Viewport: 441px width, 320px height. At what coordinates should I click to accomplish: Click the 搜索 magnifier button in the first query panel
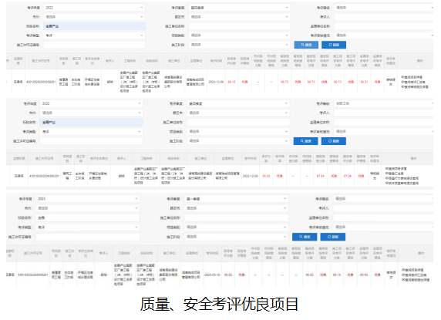click(x=306, y=45)
